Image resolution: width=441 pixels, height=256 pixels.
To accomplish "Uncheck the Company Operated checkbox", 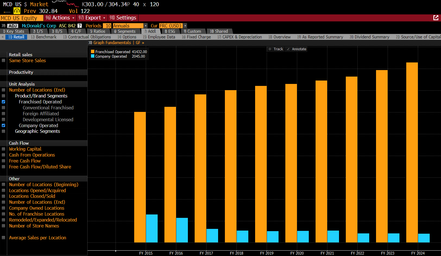I will [3, 125].
